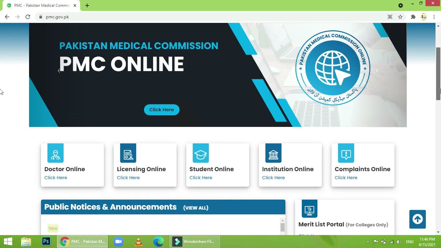Viewport: 441px width, 248px height.
Task: Close the PMC browser tab
Action: pos(75,6)
